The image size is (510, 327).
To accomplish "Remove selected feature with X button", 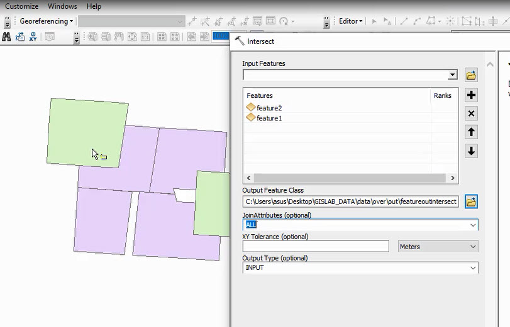I will point(471,114).
